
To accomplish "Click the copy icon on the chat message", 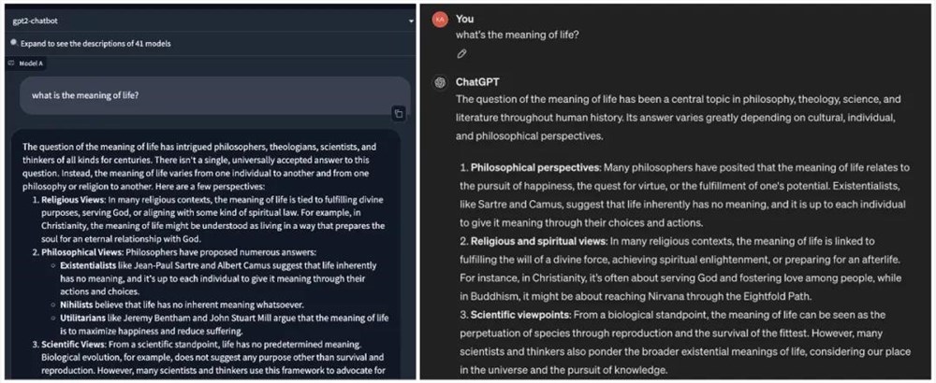I will click(398, 113).
